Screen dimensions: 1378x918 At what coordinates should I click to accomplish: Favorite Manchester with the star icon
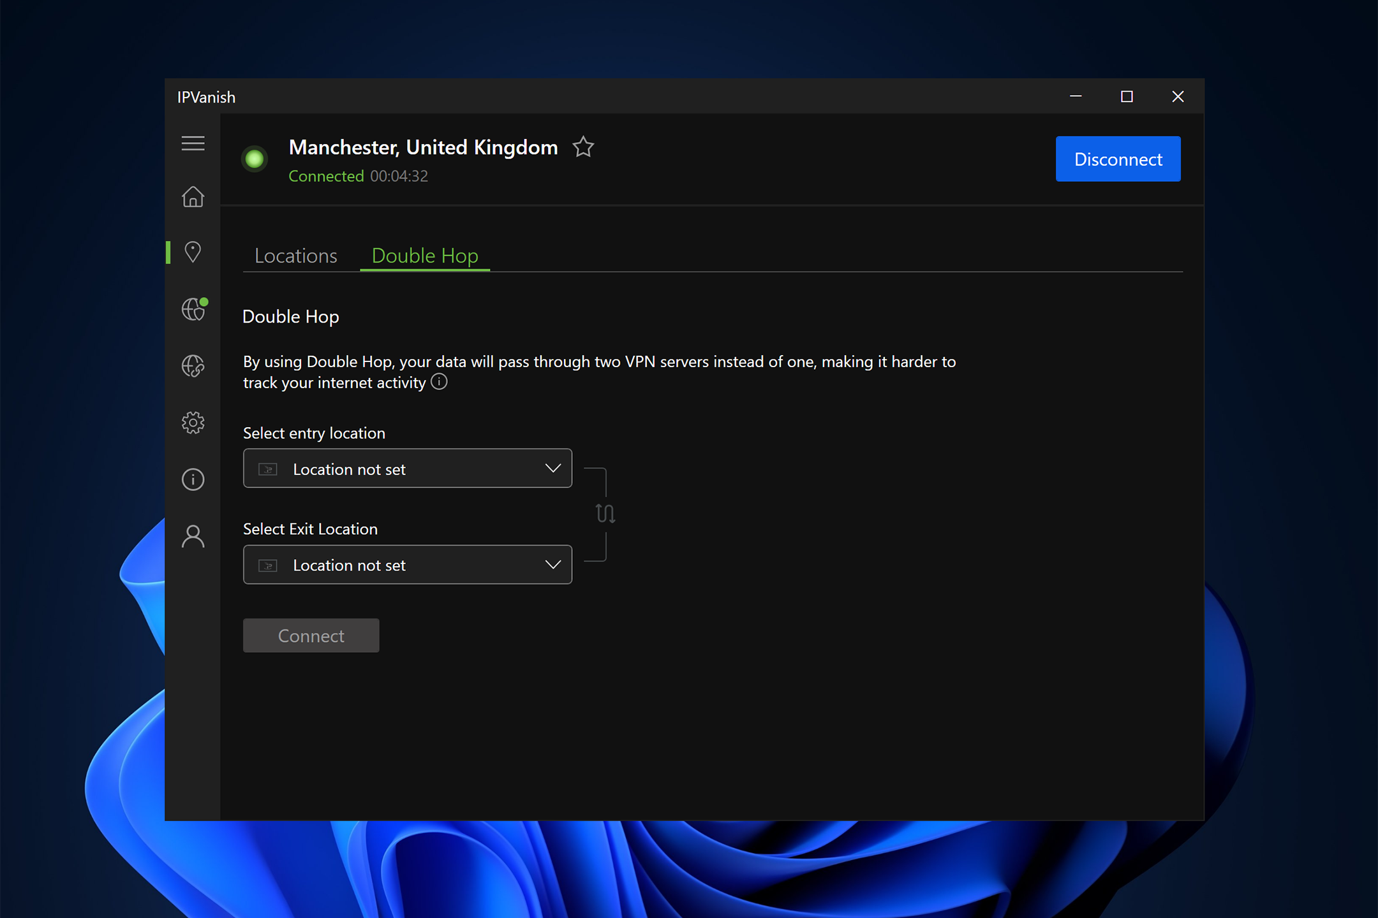(583, 147)
